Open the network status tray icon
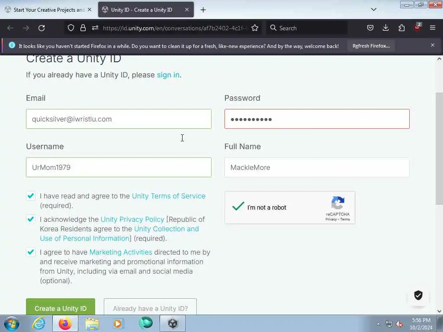 [x=389, y=324]
